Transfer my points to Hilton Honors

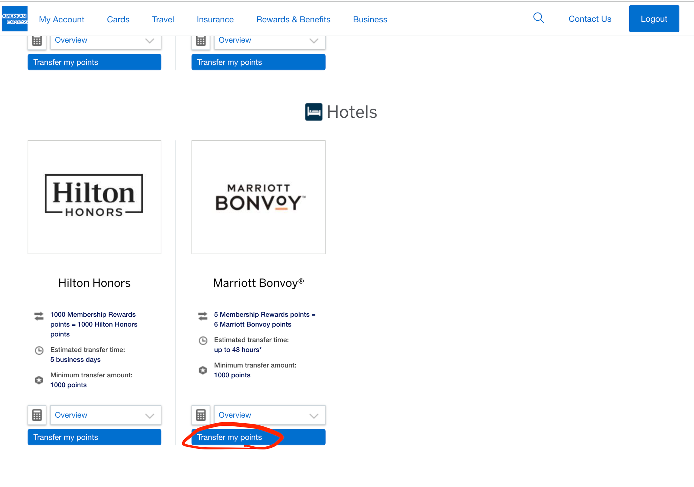[x=95, y=437]
